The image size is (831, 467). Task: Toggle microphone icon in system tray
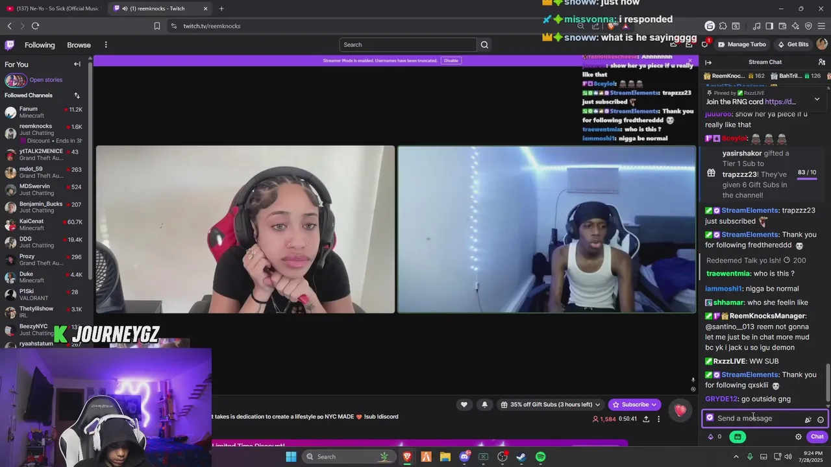coord(750,457)
